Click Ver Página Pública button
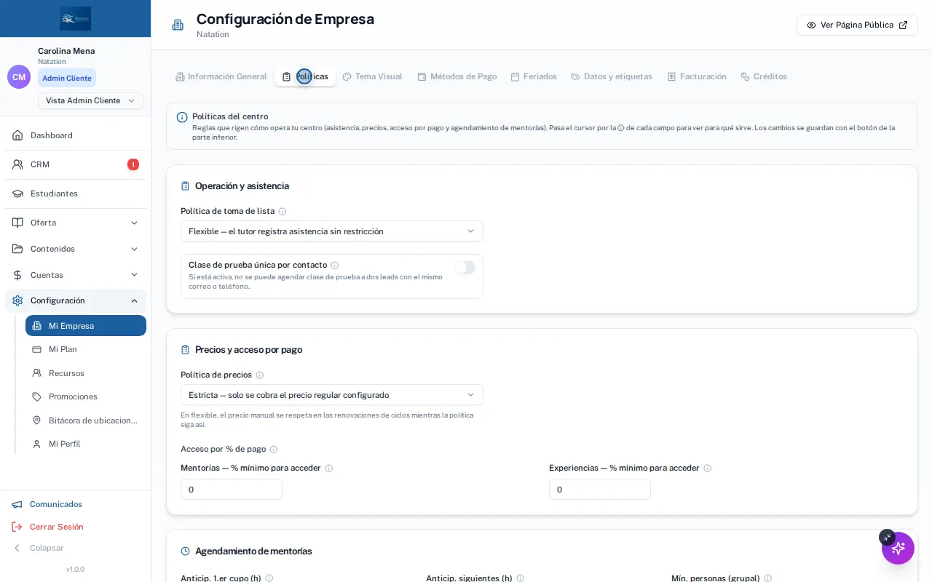 [857, 25]
